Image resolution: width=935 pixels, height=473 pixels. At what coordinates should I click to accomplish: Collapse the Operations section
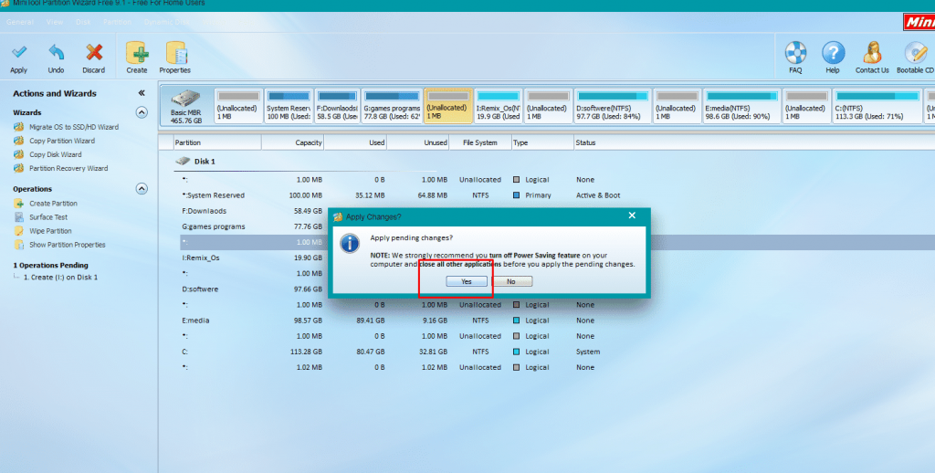pyautogui.click(x=142, y=188)
